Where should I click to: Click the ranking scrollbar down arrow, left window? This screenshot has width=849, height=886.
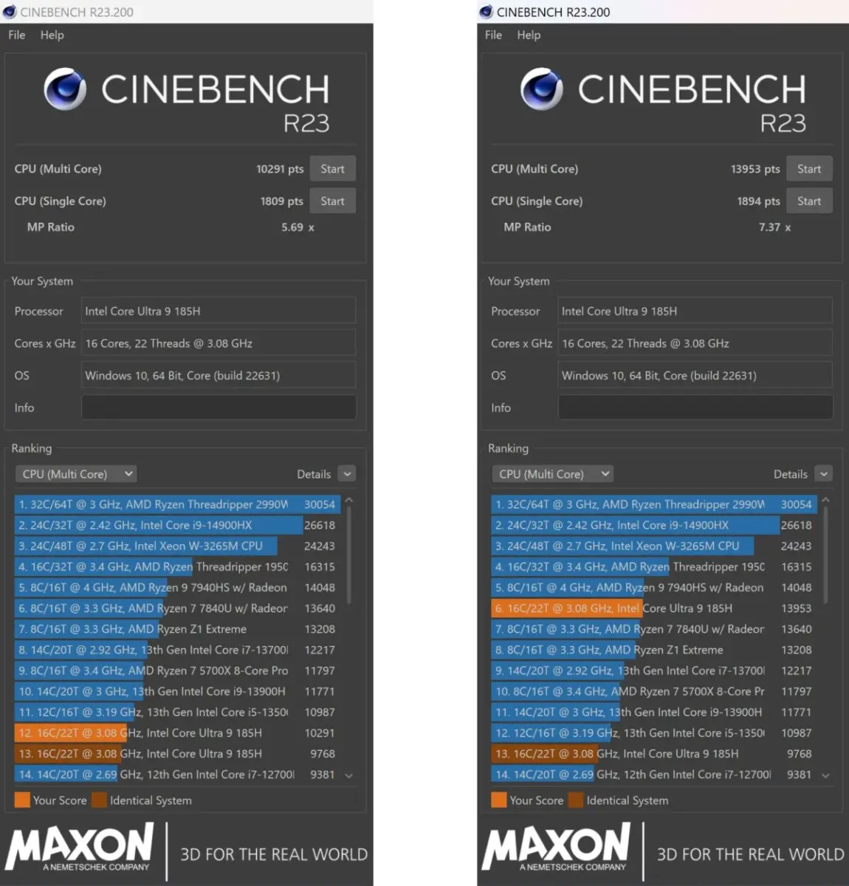coord(349,776)
